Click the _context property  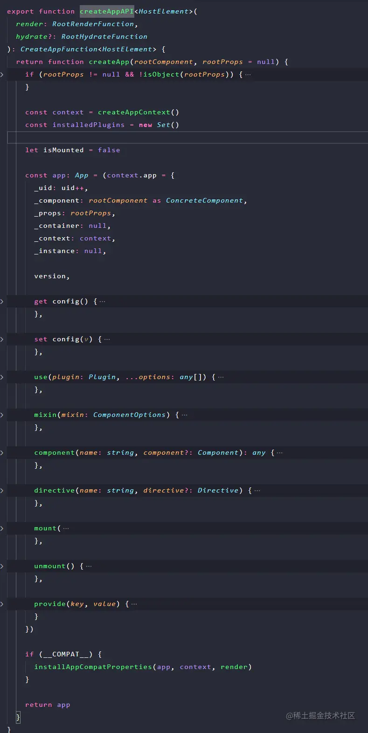[x=52, y=238]
